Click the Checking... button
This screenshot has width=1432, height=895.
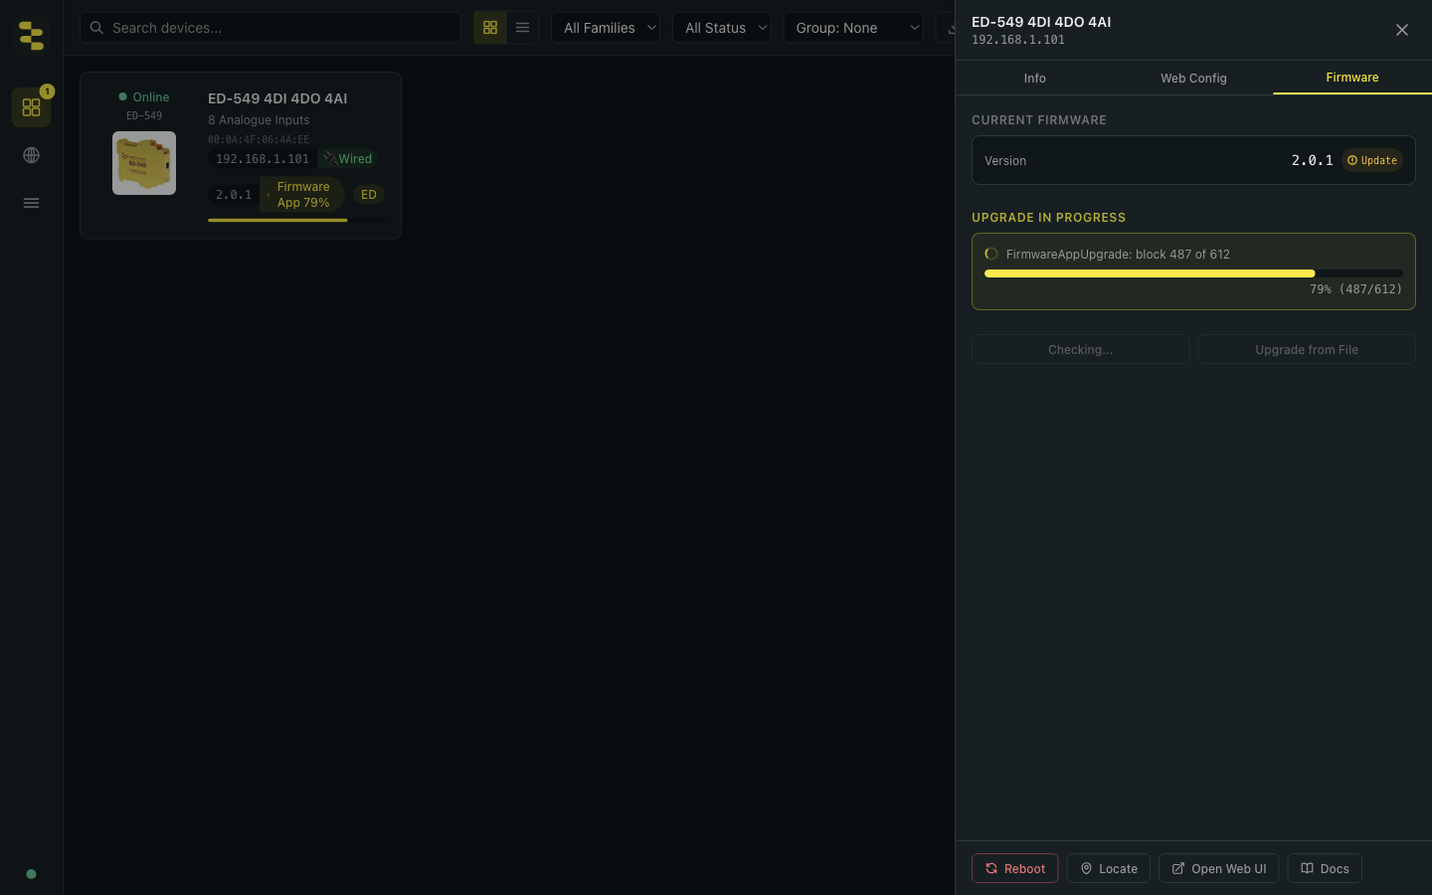(1081, 350)
